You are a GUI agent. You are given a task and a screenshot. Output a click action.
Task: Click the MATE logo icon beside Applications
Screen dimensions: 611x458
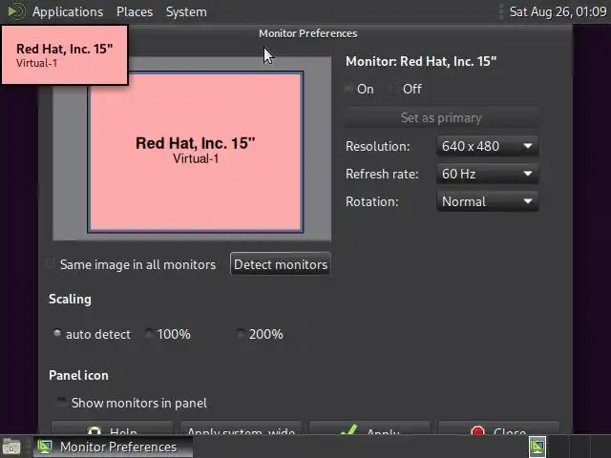click(x=16, y=11)
